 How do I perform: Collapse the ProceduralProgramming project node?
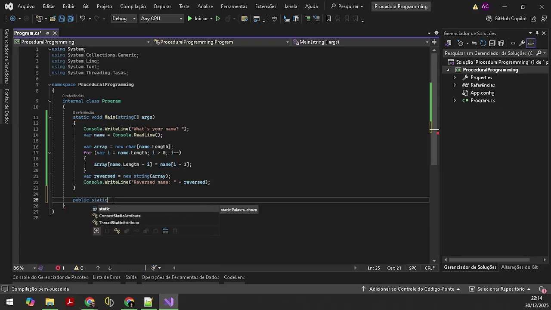click(x=448, y=70)
